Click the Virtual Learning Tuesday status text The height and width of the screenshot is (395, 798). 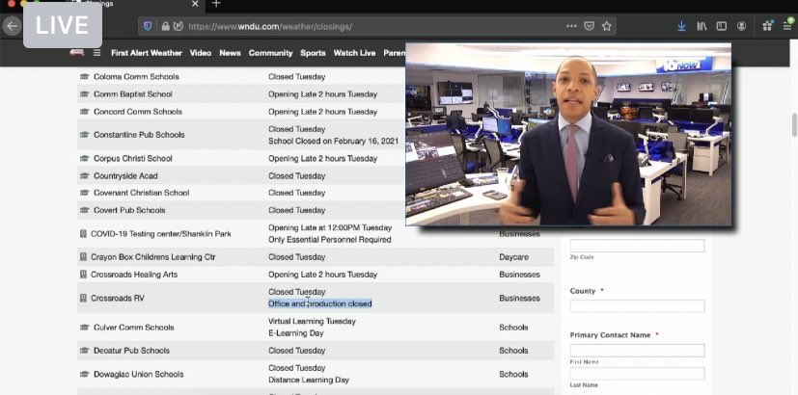pyautogui.click(x=312, y=321)
